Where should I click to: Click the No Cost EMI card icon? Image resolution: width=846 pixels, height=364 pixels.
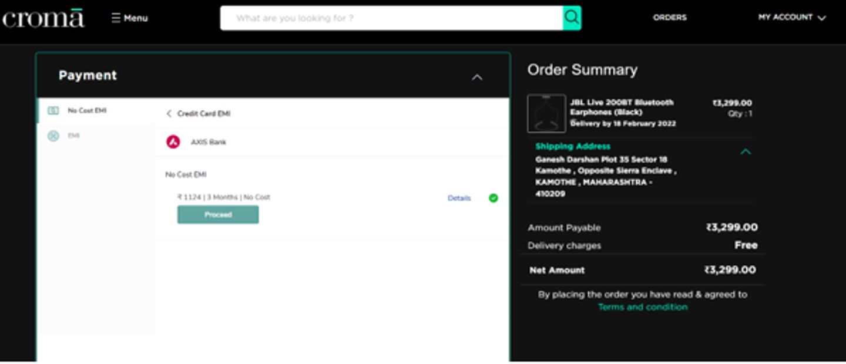53,110
